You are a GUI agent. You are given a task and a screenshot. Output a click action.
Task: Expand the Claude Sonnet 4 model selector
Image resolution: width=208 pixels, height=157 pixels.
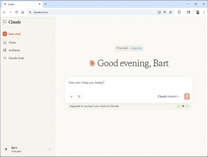[x=169, y=96]
